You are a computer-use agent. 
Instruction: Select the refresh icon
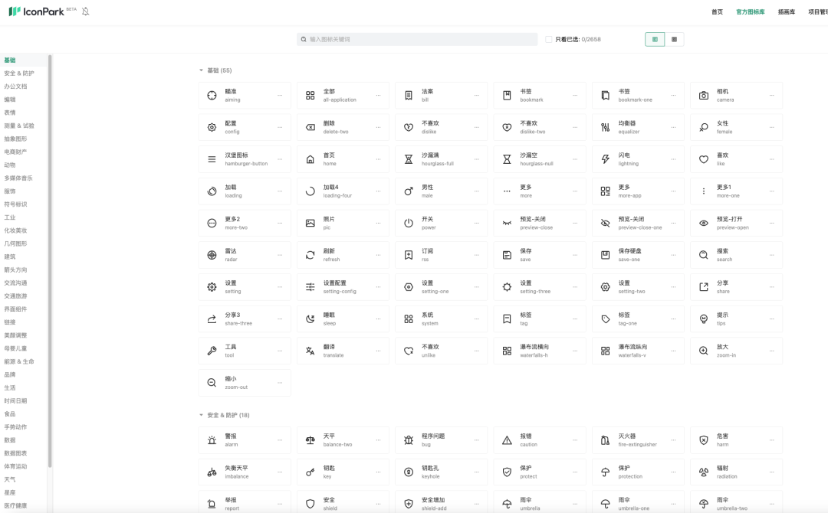310,255
